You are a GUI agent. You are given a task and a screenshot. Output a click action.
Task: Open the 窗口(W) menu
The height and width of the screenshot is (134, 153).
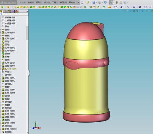pos(63,3)
